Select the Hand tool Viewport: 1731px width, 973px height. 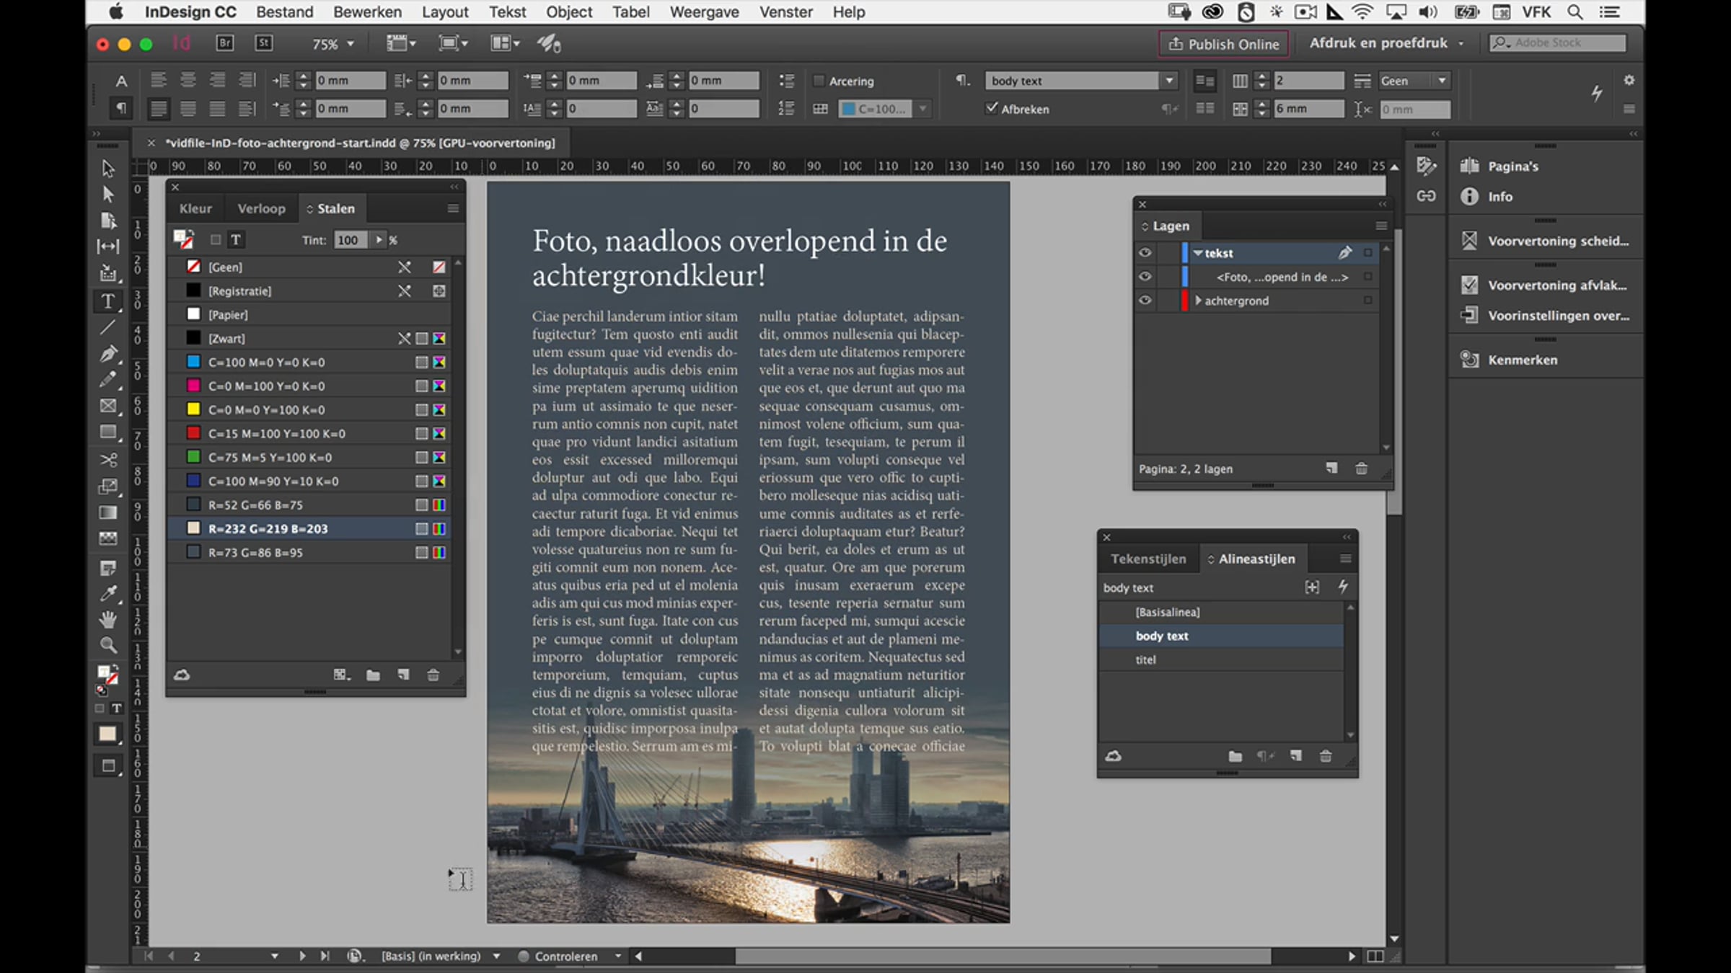(107, 619)
